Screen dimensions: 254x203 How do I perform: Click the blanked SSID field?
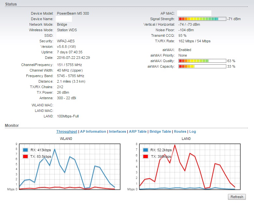(x=63, y=35)
